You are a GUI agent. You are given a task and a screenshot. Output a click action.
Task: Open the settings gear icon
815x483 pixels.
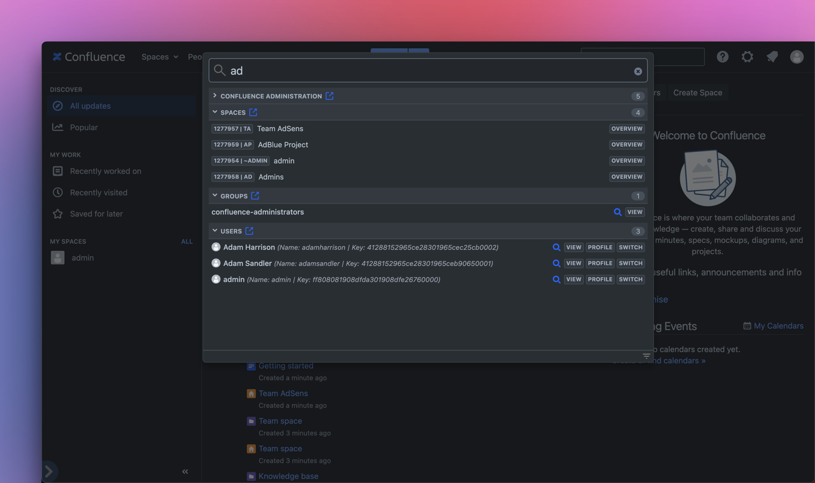pyautogui.click(x=747, y=56)
